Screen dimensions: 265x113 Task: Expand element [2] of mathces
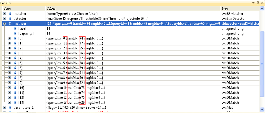tap(10, 48)
